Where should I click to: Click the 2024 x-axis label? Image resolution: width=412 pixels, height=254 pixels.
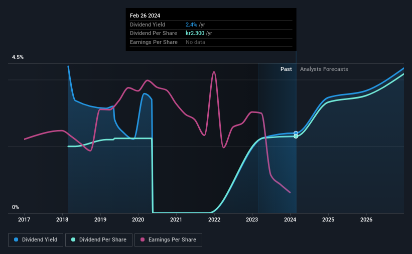[290, 219]
